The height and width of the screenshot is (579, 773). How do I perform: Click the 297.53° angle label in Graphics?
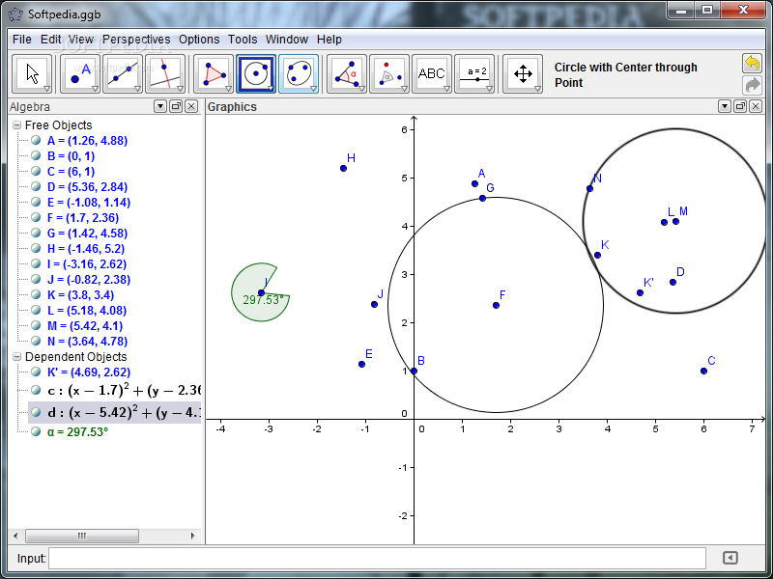pos(263,300)
